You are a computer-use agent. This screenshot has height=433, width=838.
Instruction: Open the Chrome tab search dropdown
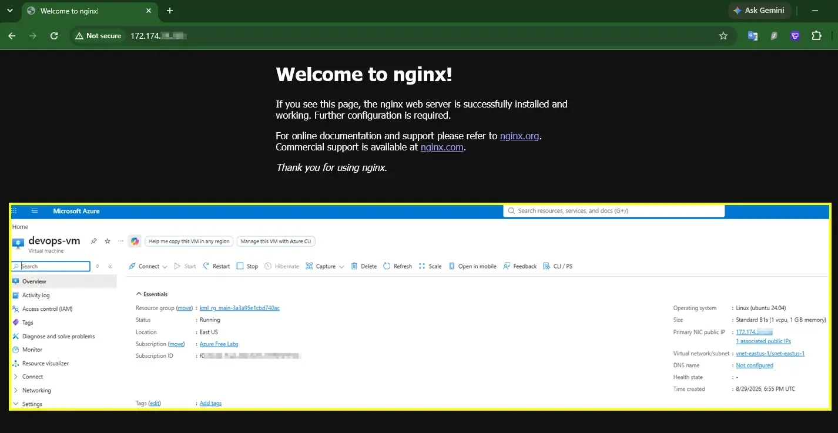pyautogui.click(x=10, y=11)
